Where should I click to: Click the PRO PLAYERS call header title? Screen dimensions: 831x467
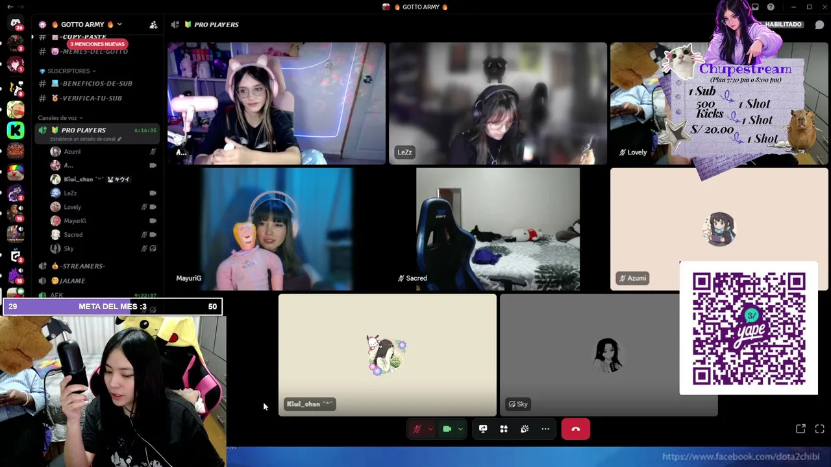coord(216,25)
